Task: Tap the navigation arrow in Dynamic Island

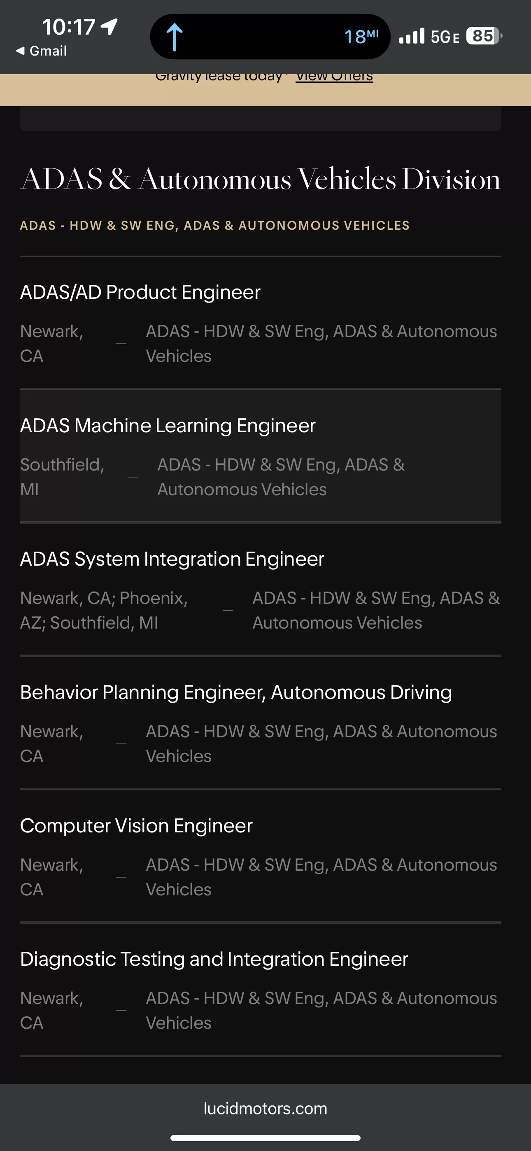Action: pos(174,37)
